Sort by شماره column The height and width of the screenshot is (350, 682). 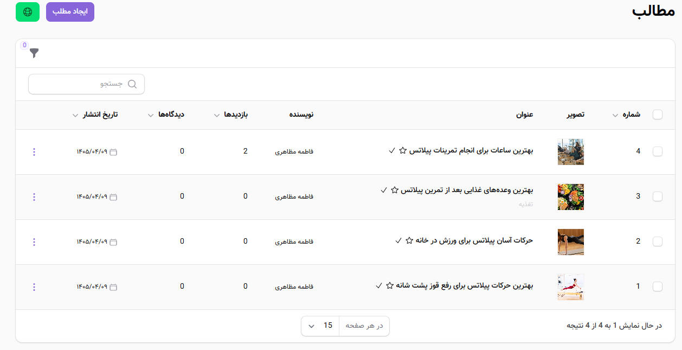click(x=626, y=114)
